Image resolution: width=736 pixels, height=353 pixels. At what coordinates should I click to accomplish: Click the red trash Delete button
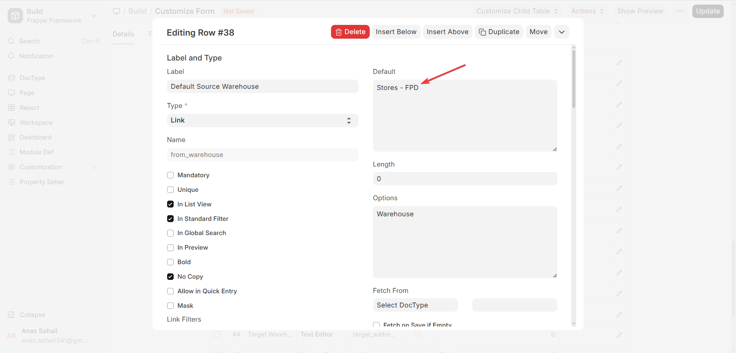(350, 32)
